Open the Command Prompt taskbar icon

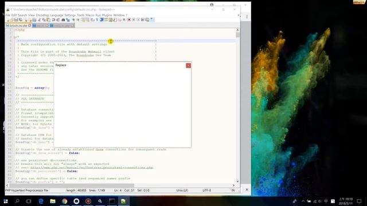point(112,201)
